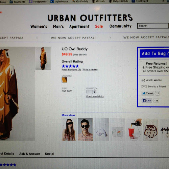Open the Read Reviews (5) link
Screen dimensions: 169x169
71,70
